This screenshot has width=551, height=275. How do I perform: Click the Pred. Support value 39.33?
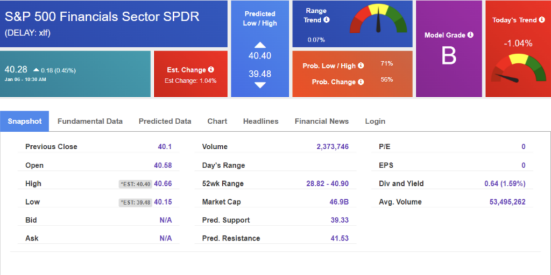click(340, 220)
